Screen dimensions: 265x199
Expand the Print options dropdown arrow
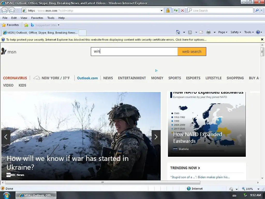215,32
